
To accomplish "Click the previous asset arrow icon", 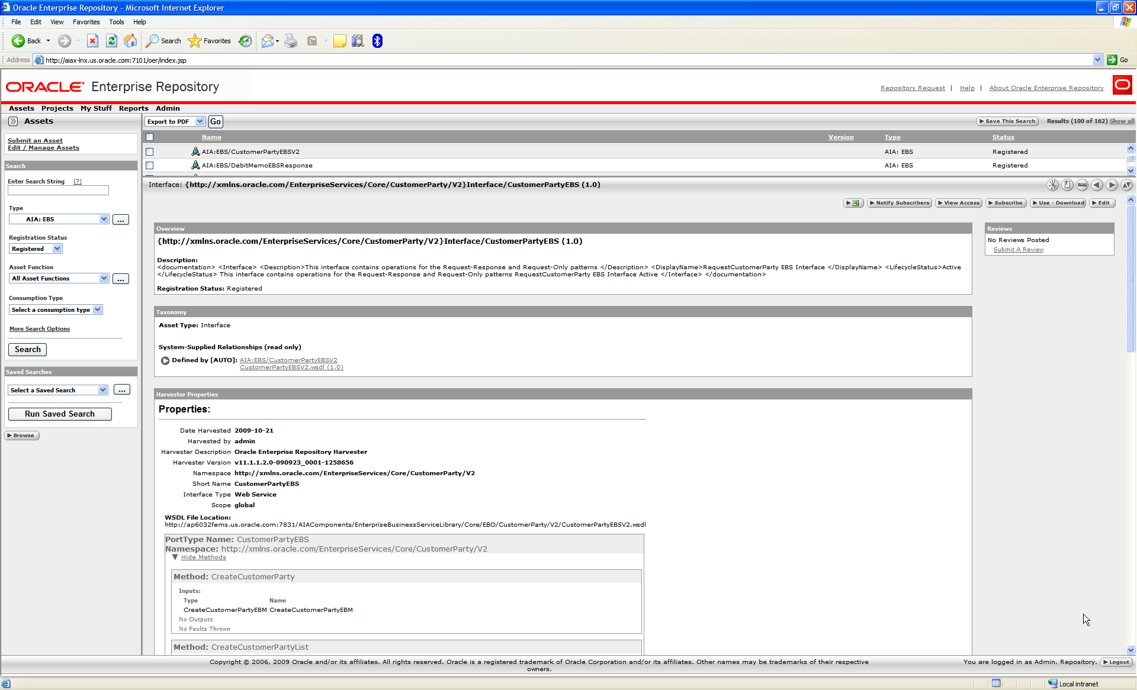I will (x=1097, y=185).
